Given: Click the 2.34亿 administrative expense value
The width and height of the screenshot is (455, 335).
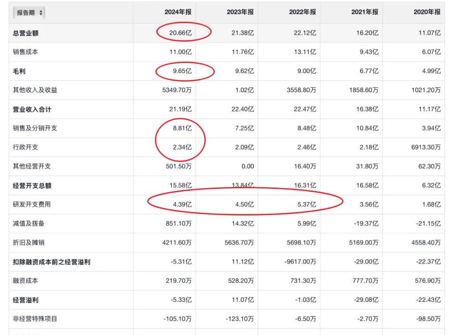Looking at the screenshot, I should click(182, 147).
